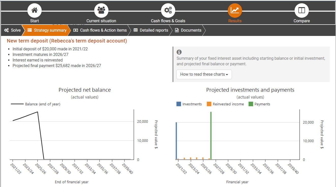Expand the How to read these charts dropdown
The image size is (336, 187).
pyautogui.click(x=204, y=74)
